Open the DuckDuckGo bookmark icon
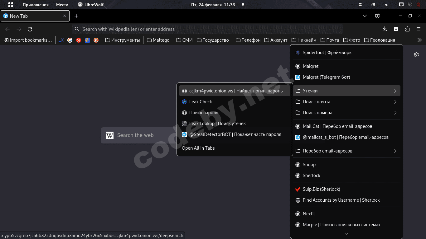 coord(96,40)
